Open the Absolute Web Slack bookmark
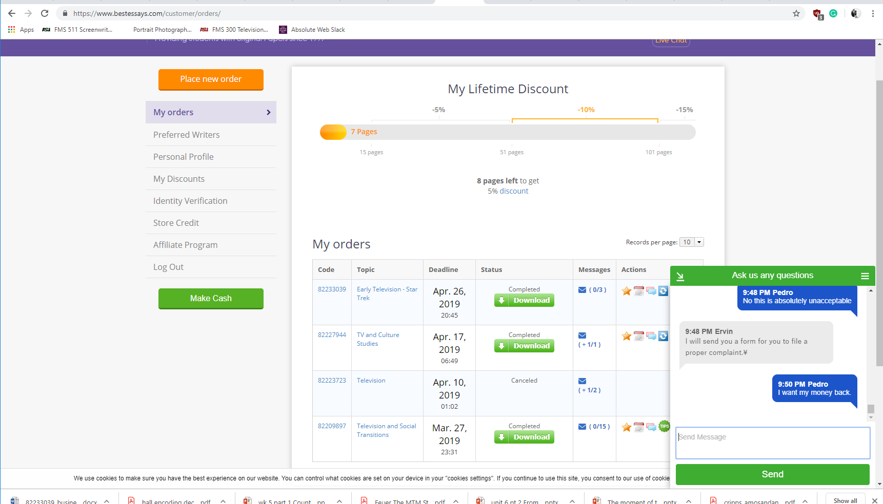 312,30
